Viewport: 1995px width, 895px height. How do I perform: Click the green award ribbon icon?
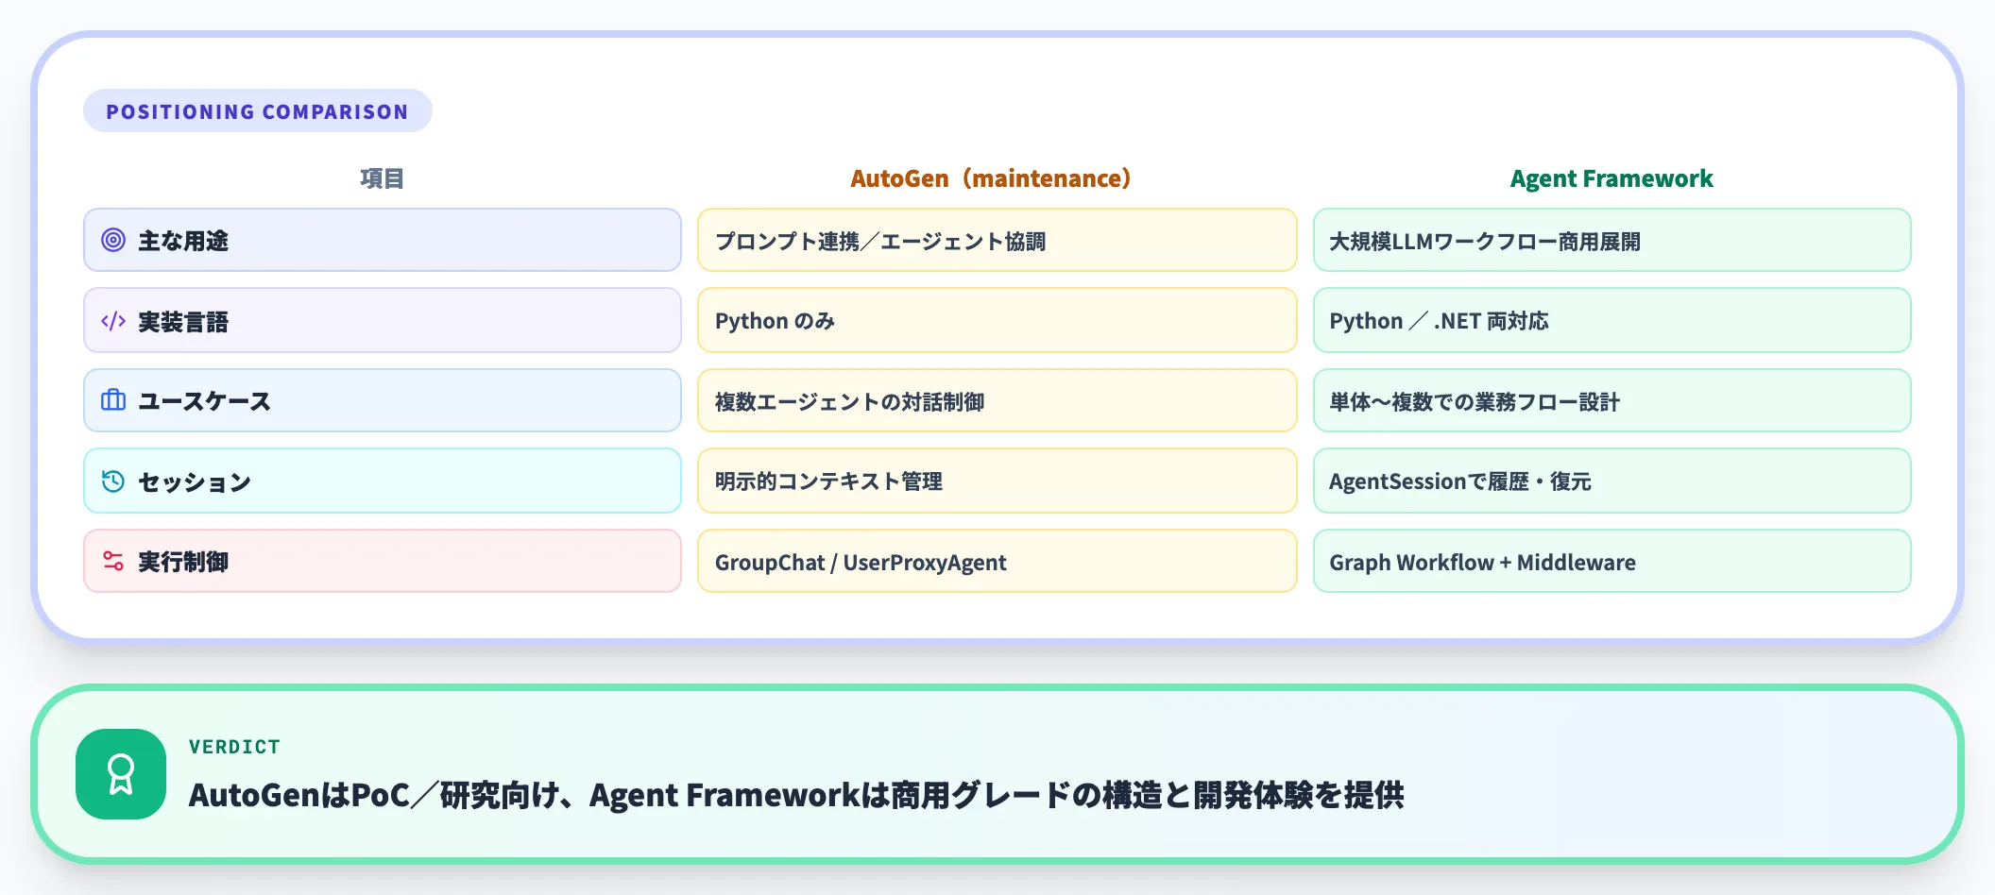pos(121,774)
